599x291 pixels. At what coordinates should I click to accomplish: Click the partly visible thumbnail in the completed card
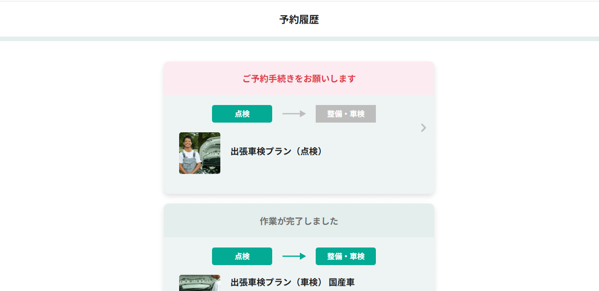pos(200,283)
